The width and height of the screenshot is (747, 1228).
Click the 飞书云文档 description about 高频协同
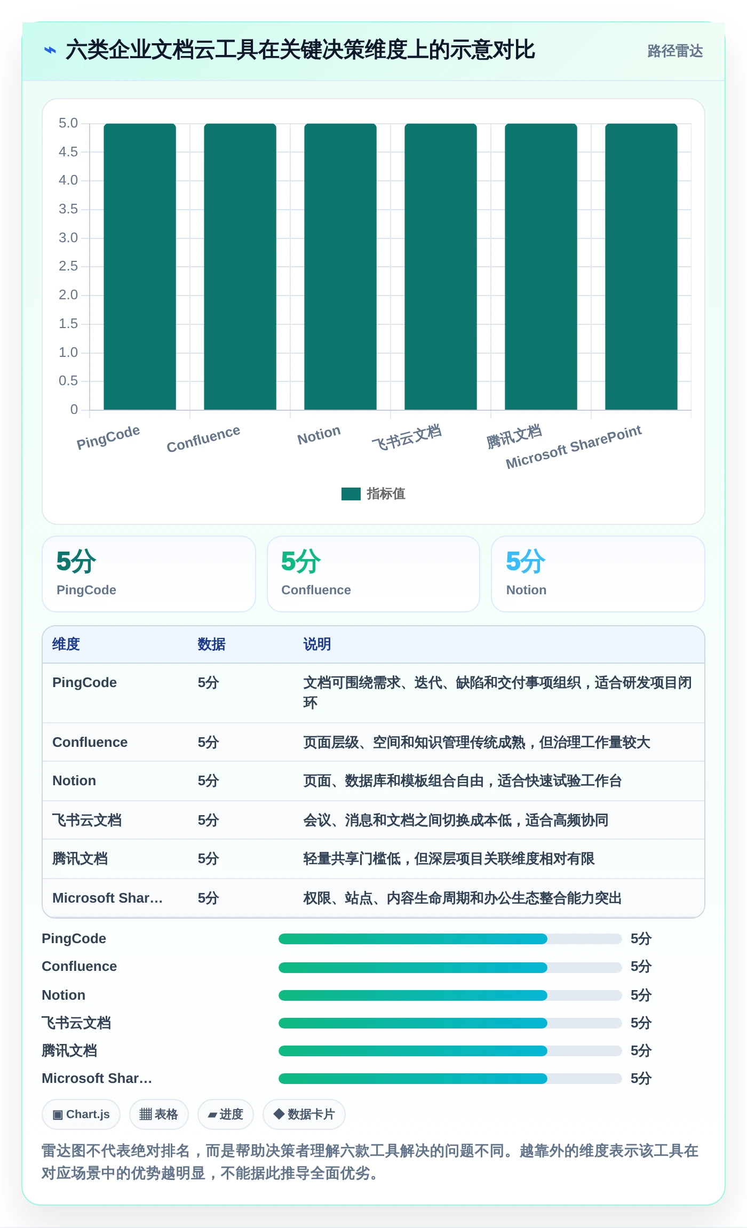(456, 820)
